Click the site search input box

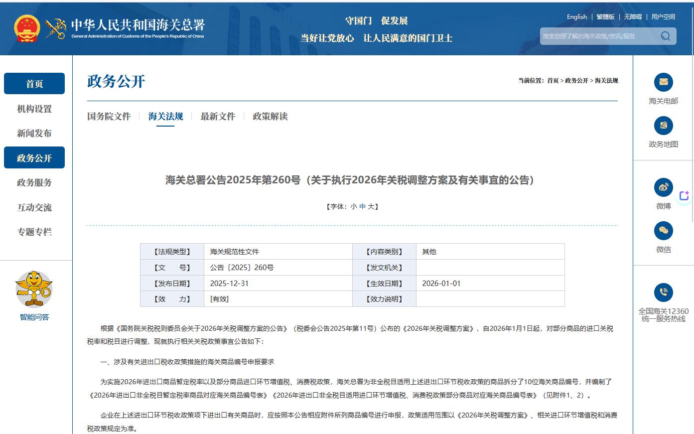coord(598,36)
